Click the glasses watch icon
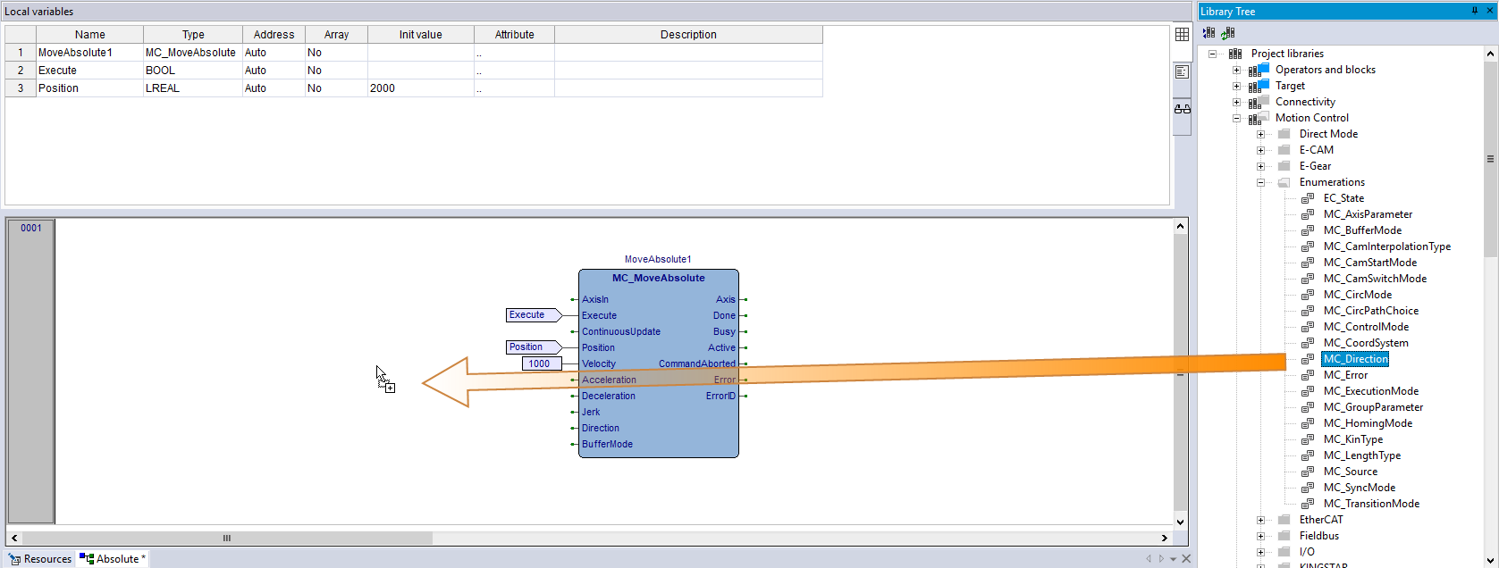Viewport: 1499px width, 568px height. click(1182, 109)
